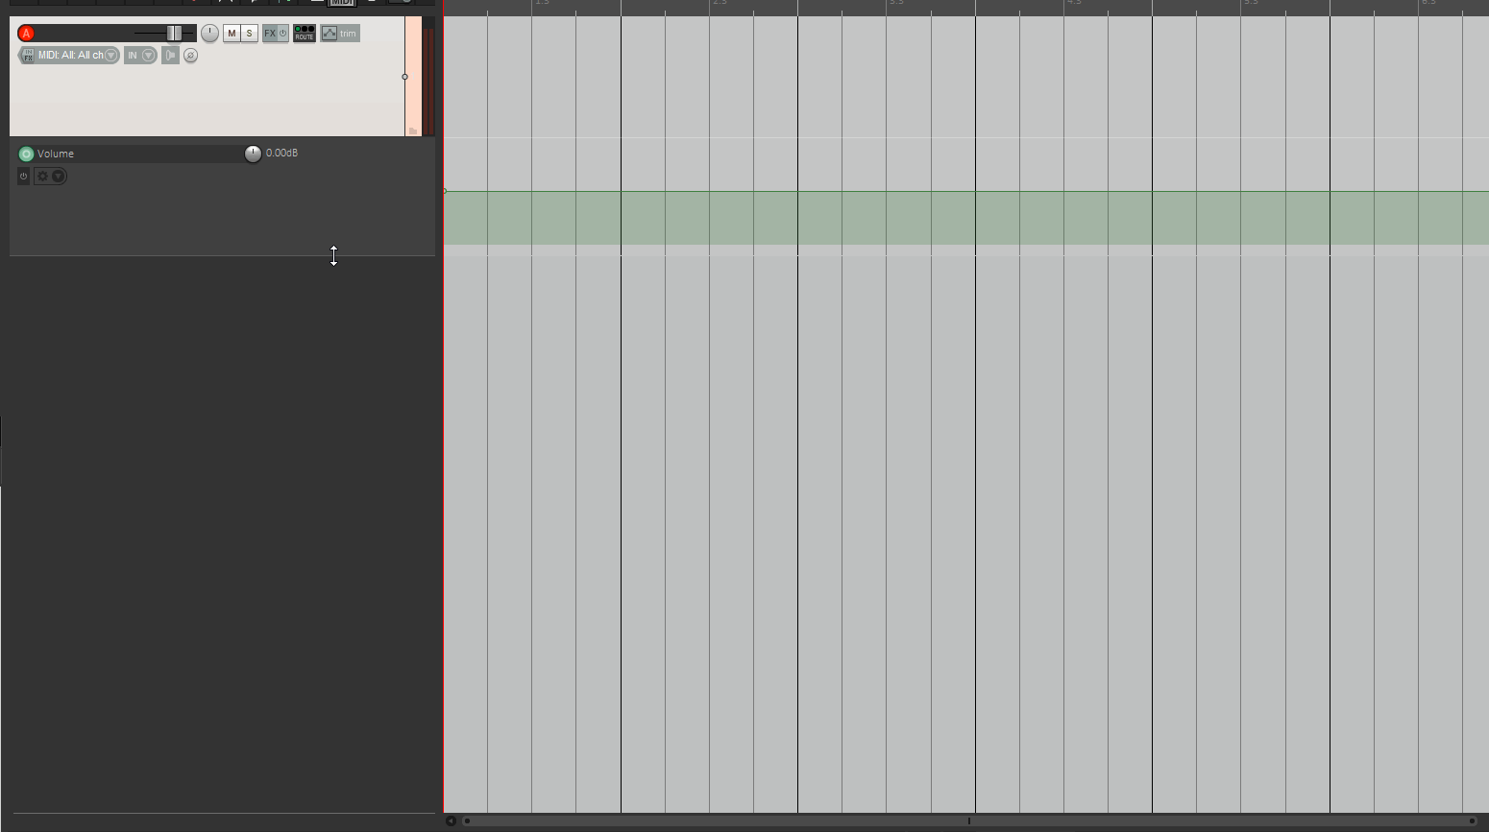The height and width of the screenshot is (832, 1489).
Task: Expand the IN record mode dropdown
Action: pyautogui.click(x=148, y=56)
